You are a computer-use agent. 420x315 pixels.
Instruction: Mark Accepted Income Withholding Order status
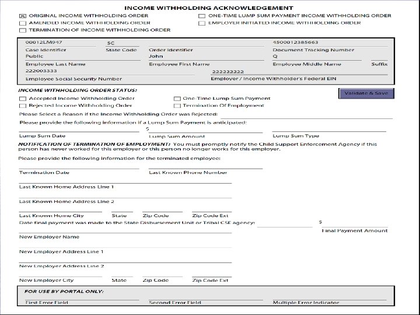click(x=23, y=99)
